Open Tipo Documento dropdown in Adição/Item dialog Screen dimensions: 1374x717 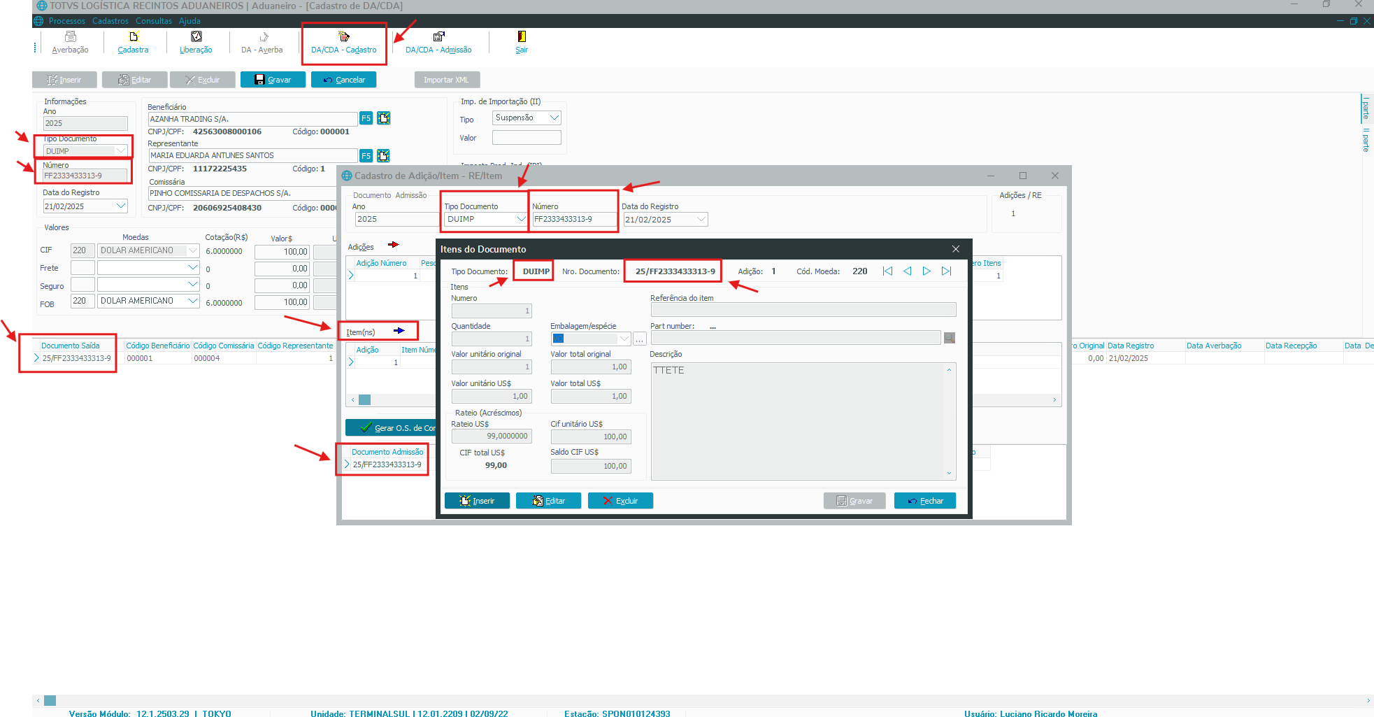pos(521,219)
